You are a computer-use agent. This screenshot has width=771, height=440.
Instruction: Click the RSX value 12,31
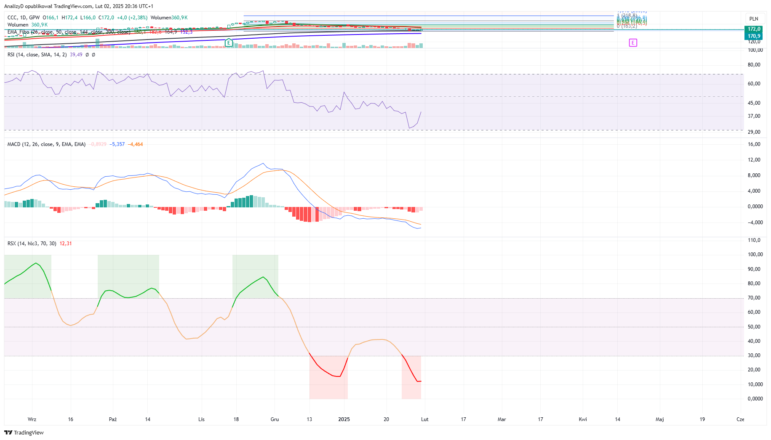point(66,244)
